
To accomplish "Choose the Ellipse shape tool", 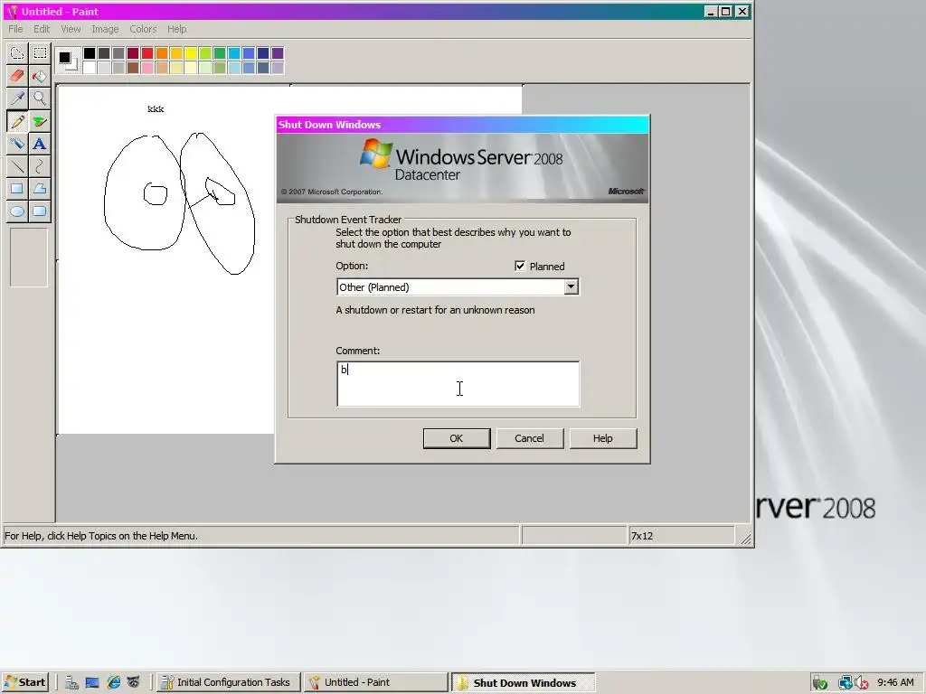I will coord(17,211).
